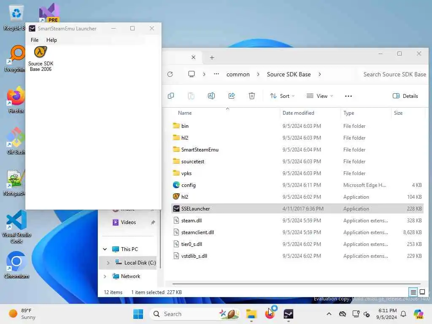This screenshot has width=432, height=324.
Task: Click the Rename icon in Explorer toolbar
Action: (211, 96)
